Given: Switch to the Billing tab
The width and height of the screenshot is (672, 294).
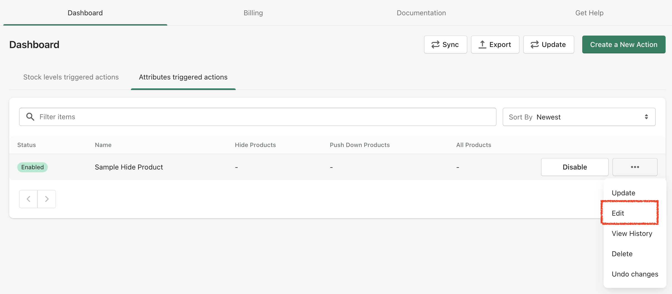Looking at the screenshot, I should (x=253, y=13).
